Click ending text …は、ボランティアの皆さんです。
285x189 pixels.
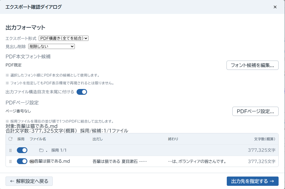[x=197, y=161]
